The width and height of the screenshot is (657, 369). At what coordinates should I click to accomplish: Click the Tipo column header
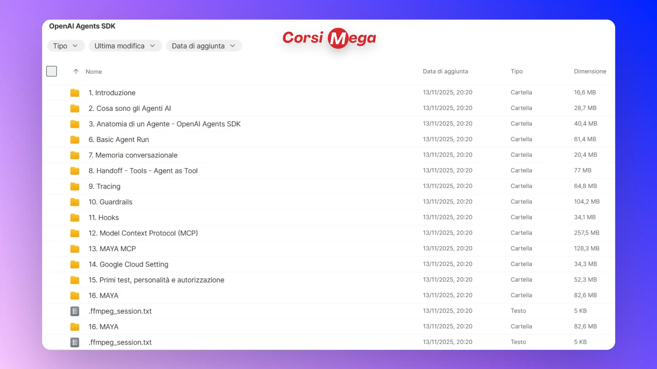517,71
